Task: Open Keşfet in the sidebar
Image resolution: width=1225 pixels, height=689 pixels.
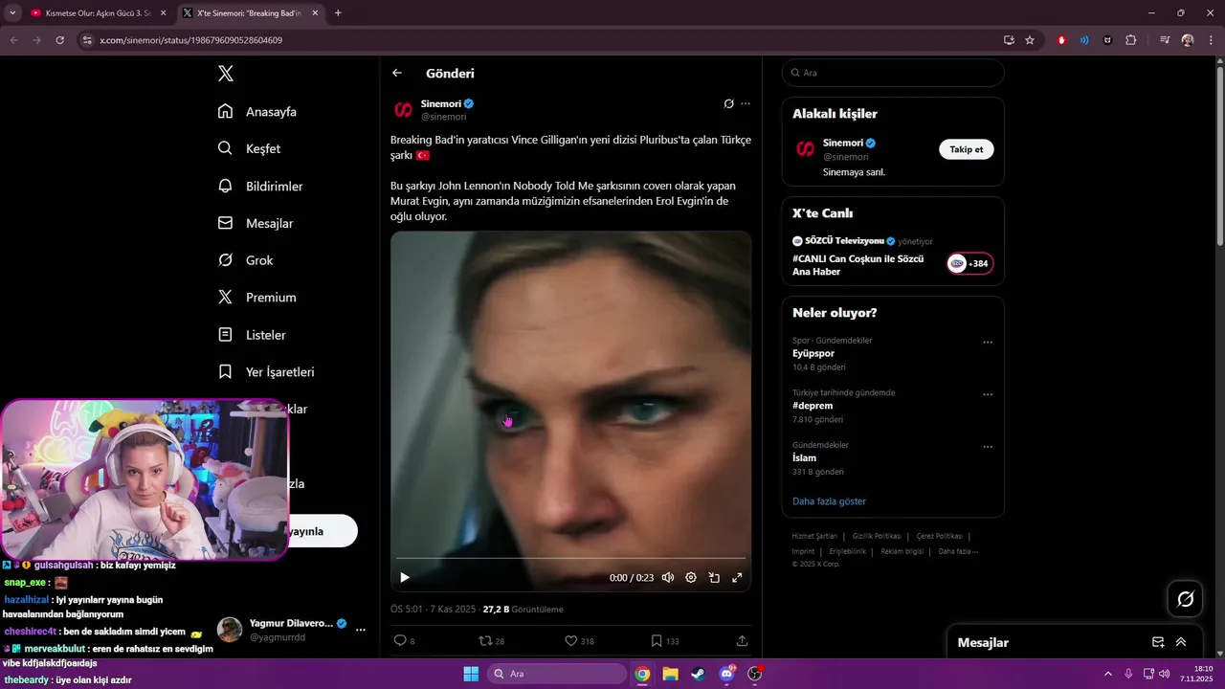Action: point(249,148)
